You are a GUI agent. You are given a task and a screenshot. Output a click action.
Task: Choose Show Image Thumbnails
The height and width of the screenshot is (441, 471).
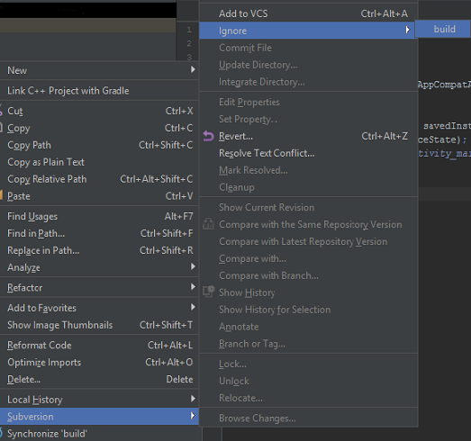click(x=99, y=325)
